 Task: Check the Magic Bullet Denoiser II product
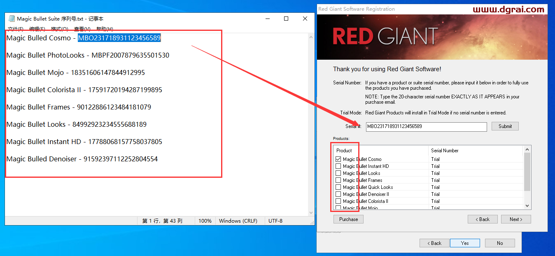click(338, 194)
